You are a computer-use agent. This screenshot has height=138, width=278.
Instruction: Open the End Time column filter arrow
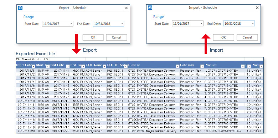point(83,66)
